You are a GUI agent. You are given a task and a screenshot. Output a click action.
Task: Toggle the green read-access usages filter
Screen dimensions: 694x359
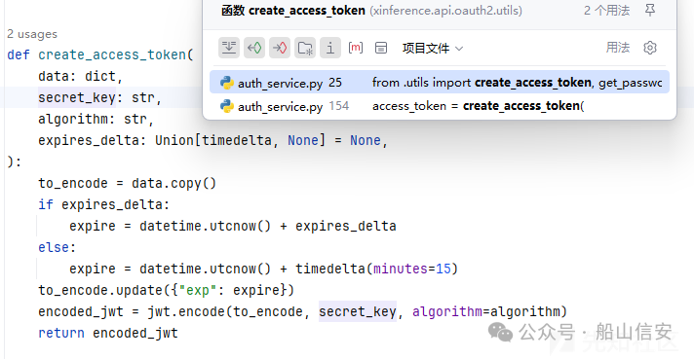click(254, 48)
